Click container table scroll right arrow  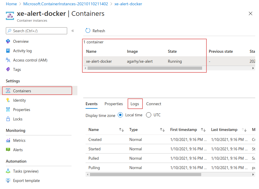[x=253, y=68]
